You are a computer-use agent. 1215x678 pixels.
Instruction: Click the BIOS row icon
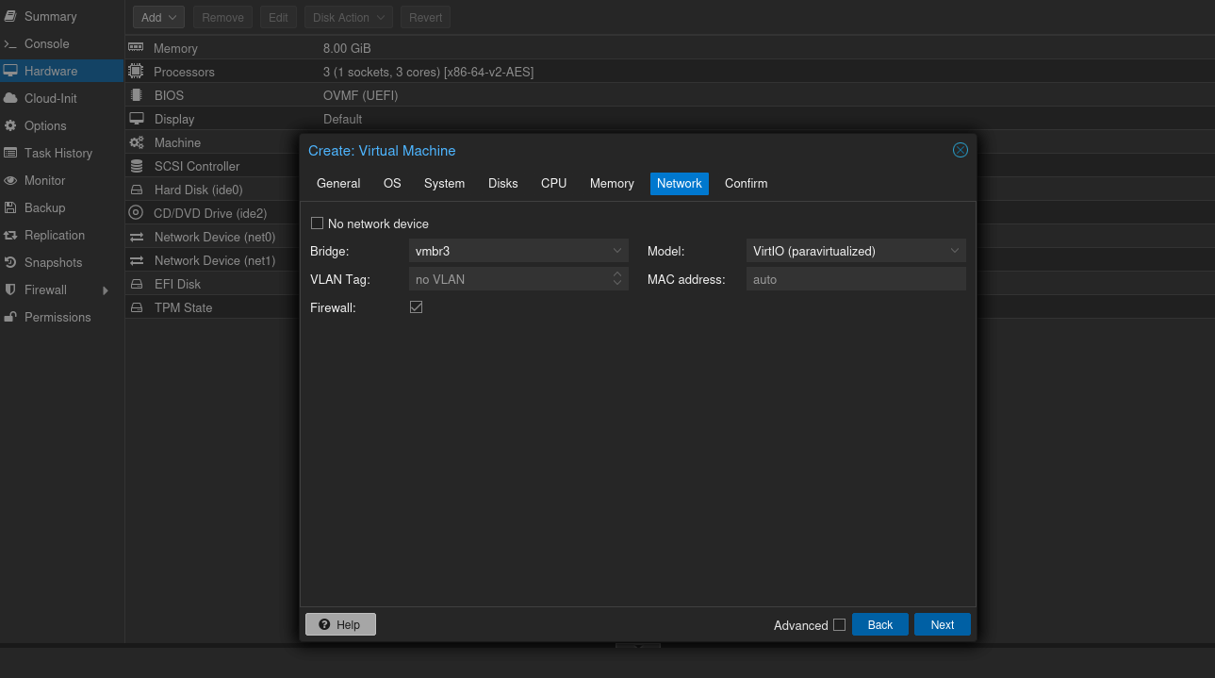pyautogui.click(x=136, y=94)
